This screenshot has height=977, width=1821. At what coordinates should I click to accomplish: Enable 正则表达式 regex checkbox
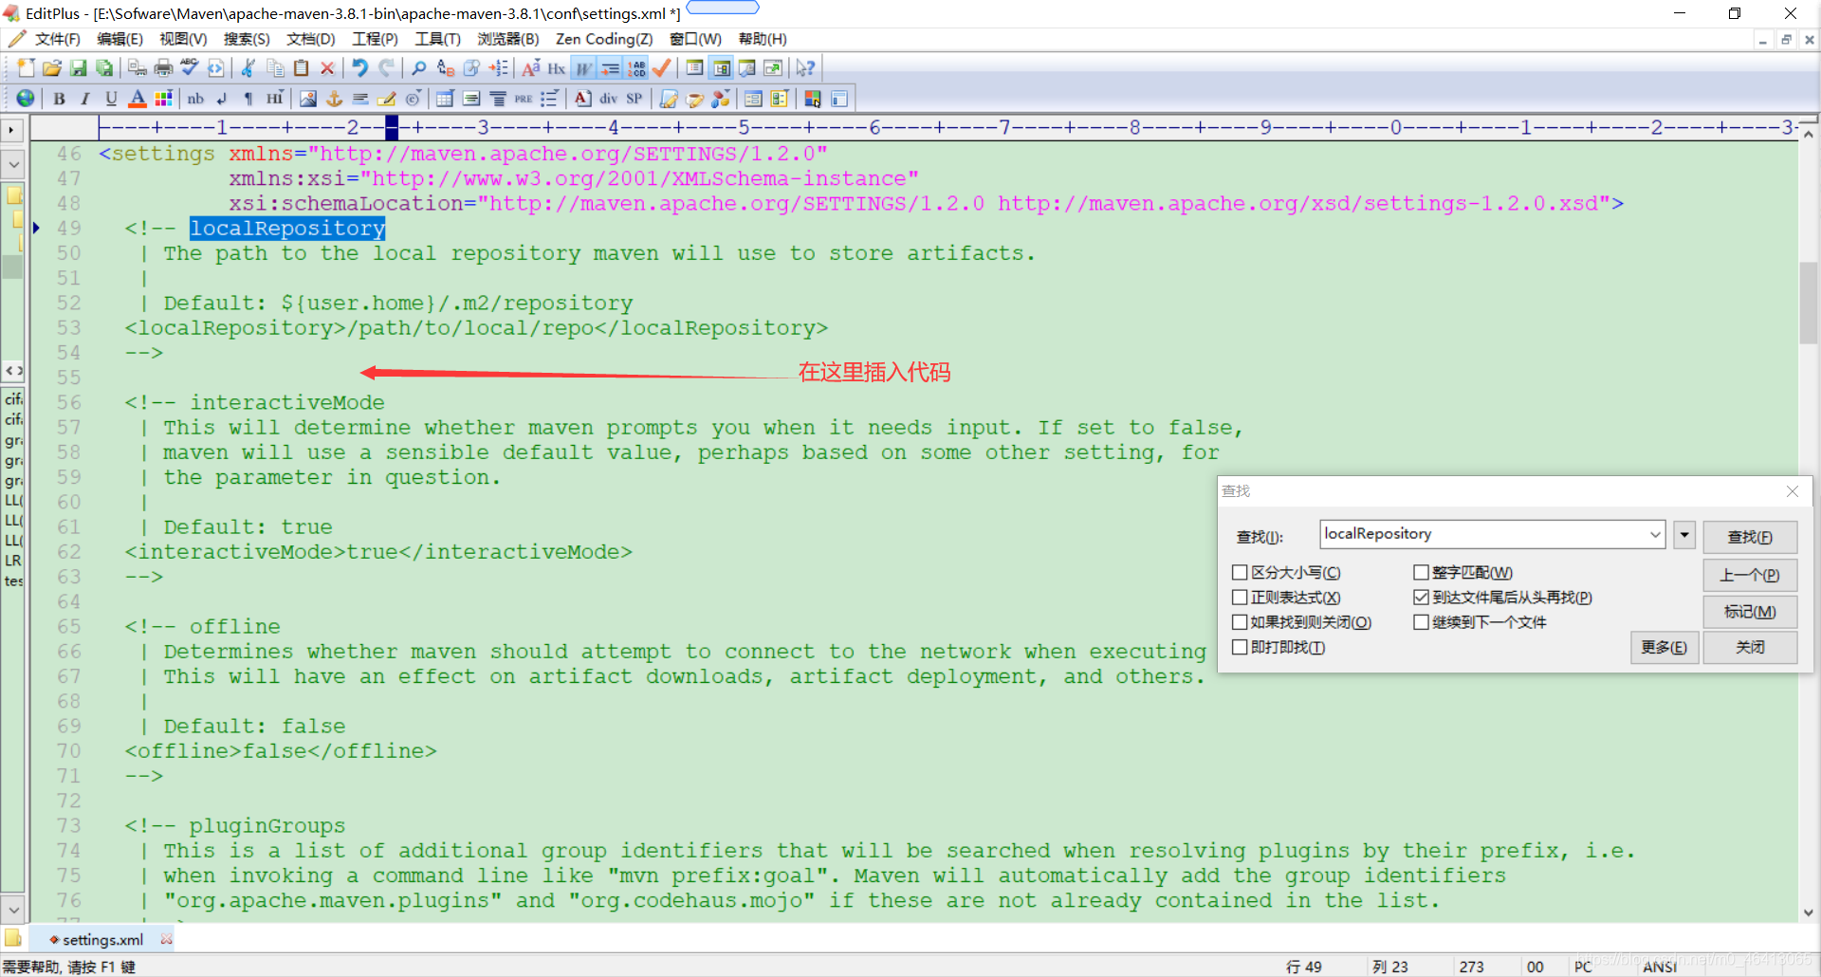1240,598
